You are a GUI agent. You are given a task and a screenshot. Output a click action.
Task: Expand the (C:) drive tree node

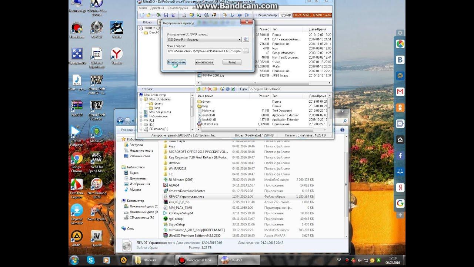pos(141,121)
